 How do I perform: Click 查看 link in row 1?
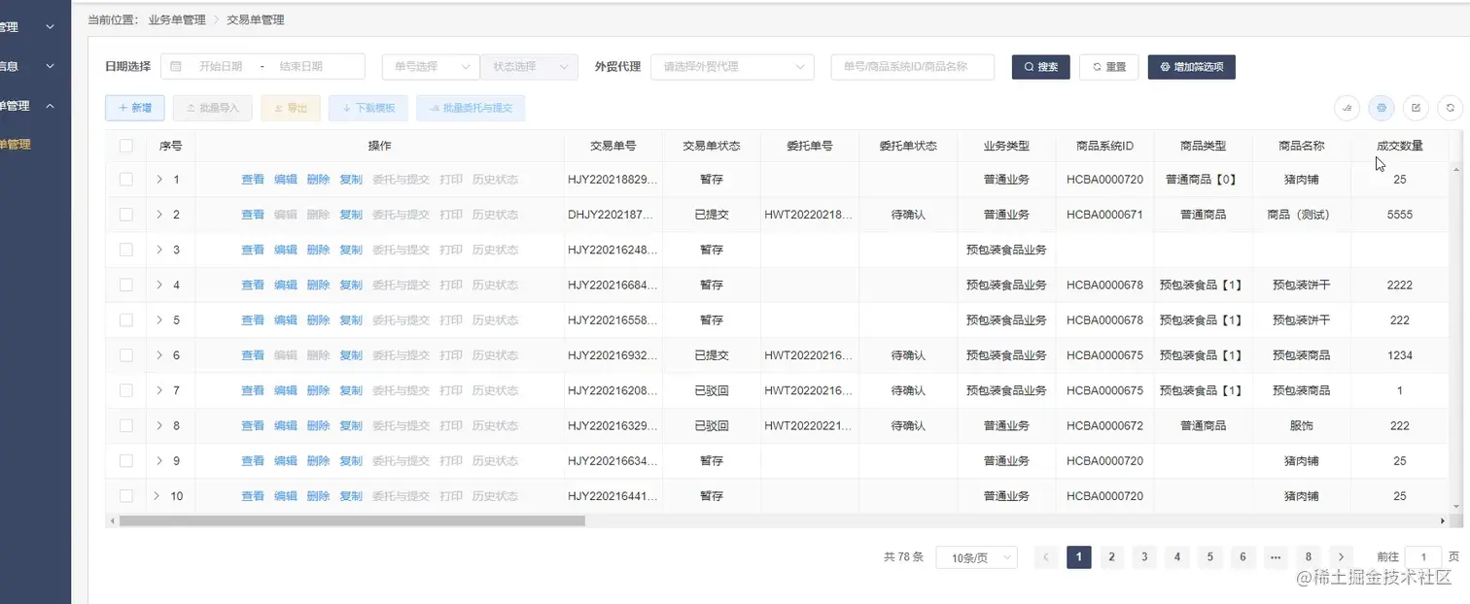[x=253, y=180]
